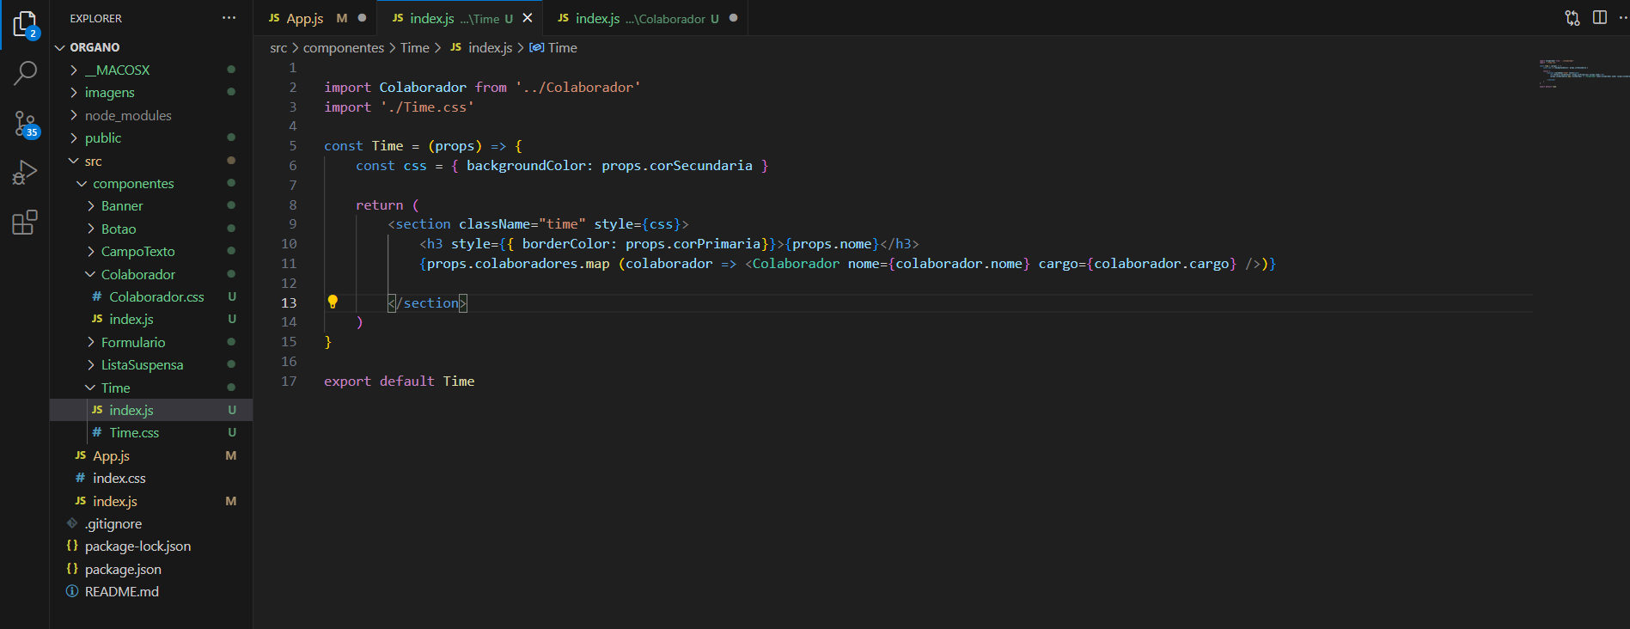Open the Explorer view in activity bar
1630x629 pixels.
[25, 25]
